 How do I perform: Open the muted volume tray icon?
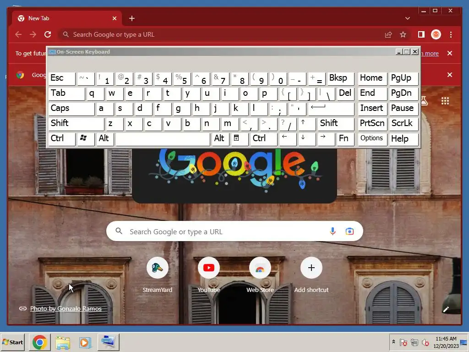pyautogui.click(x=425, y=342)
